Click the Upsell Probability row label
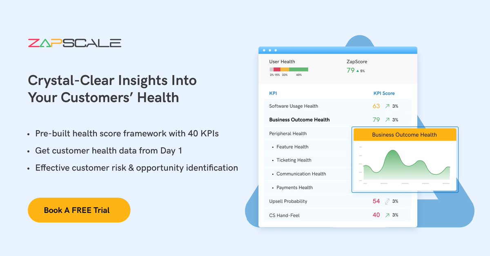 pyautogui.click(x=288, y=201)
